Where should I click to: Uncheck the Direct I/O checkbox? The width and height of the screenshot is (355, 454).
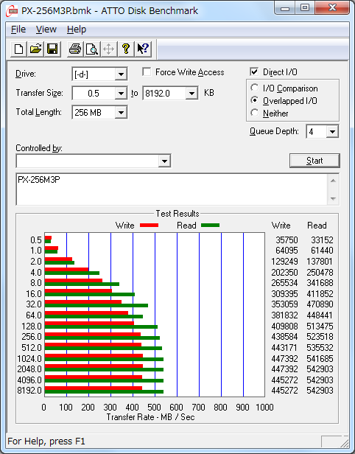pos(254,71)
